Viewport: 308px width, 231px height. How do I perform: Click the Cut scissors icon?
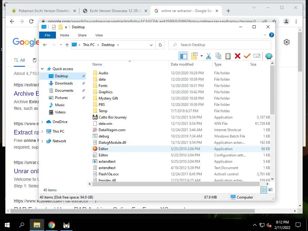tap(209, 56)
